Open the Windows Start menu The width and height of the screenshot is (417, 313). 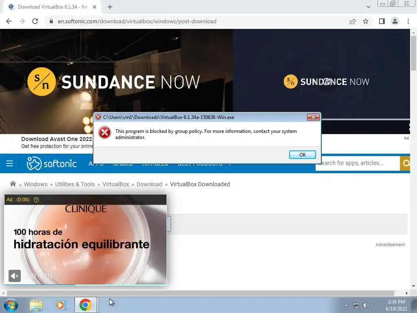pos(10,305)
